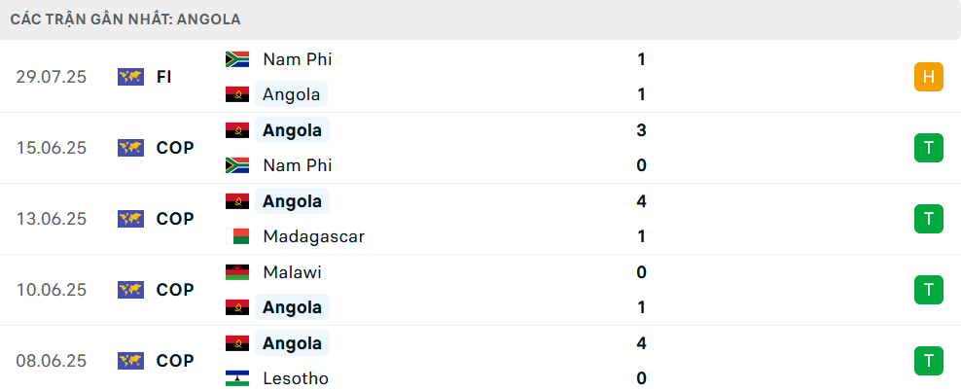Open the 29.07.25 match date
Viewport: 961px width, 391px height.
point(52,77)
